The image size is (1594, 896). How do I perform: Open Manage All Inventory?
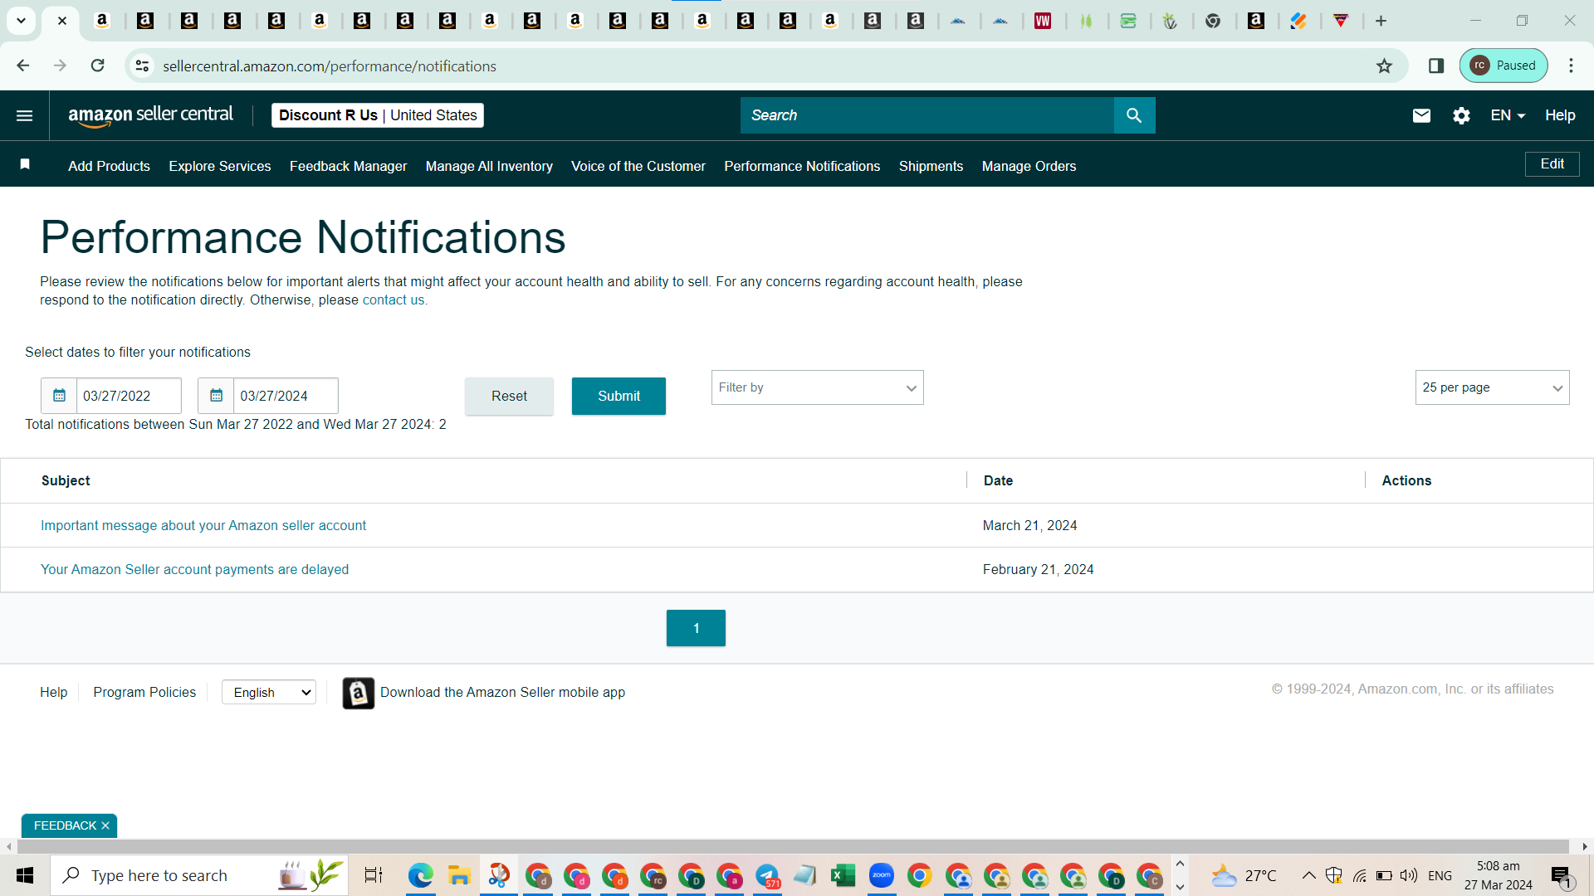pyautogui.click(x=489, y=166)
